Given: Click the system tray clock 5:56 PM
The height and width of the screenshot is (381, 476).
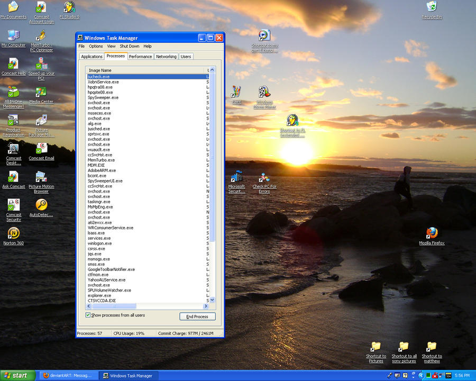Looking at the screenshot, I should [462, 376].
